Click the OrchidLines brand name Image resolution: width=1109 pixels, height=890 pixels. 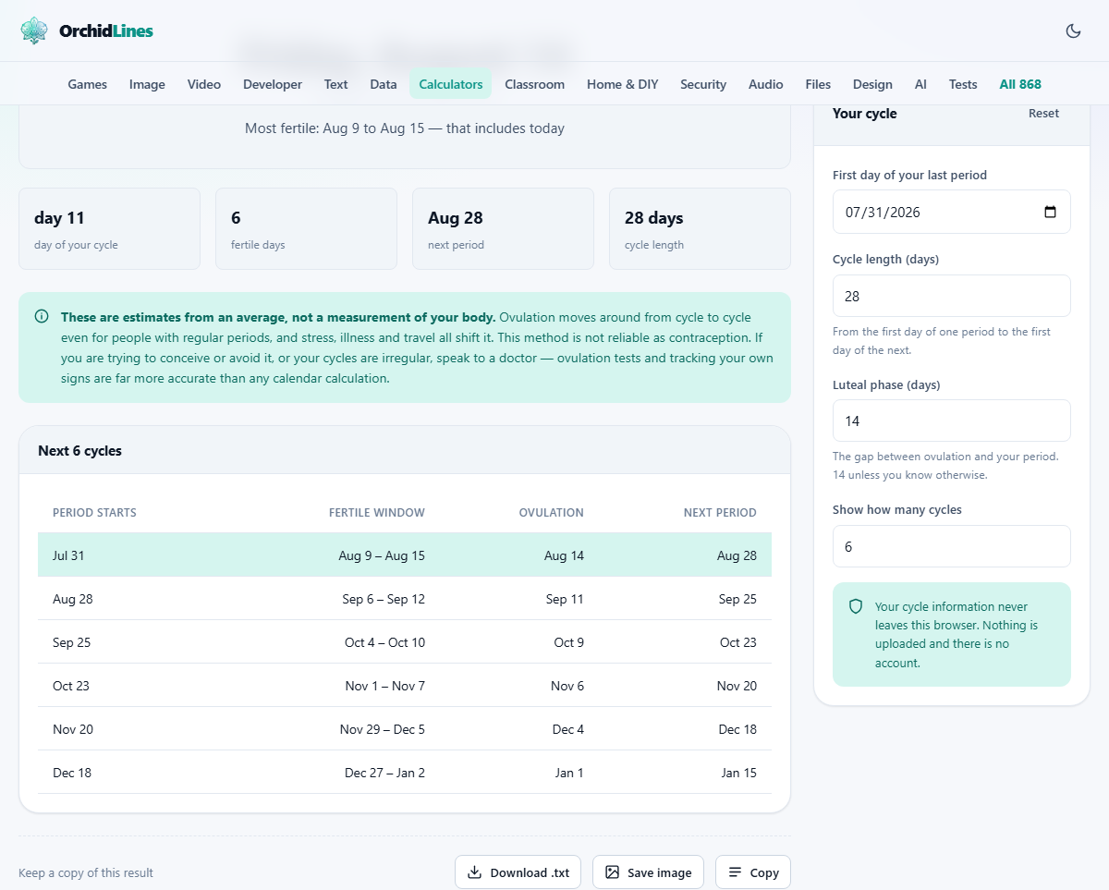pyautogui.click(x=106, y=31)
